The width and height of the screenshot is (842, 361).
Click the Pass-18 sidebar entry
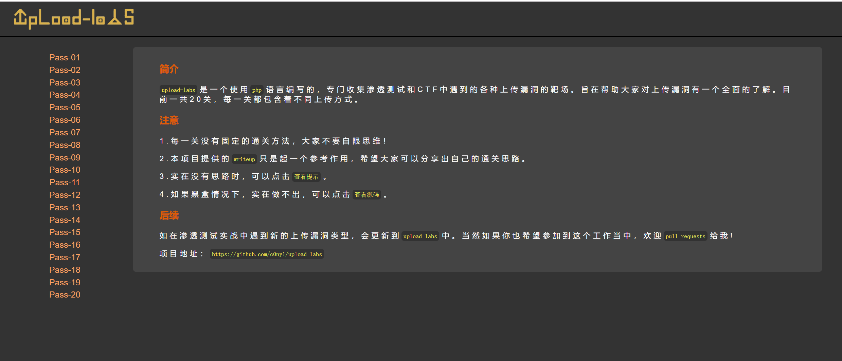(x=65, y=270)
